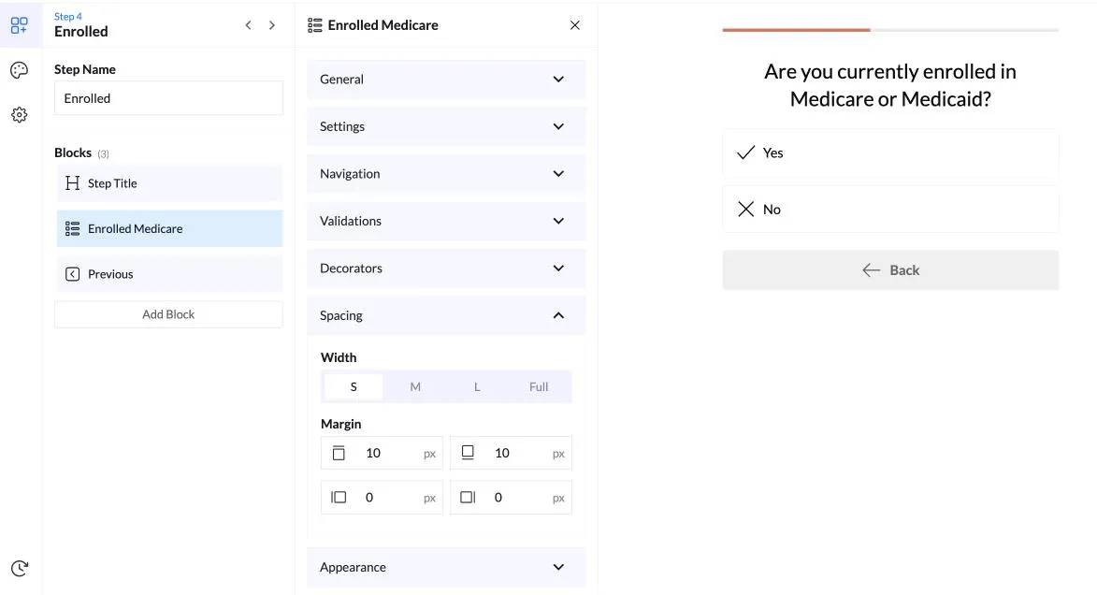Screen dimensions: 1097x595
Task: Select Full width option
Action: coord(539,386)
